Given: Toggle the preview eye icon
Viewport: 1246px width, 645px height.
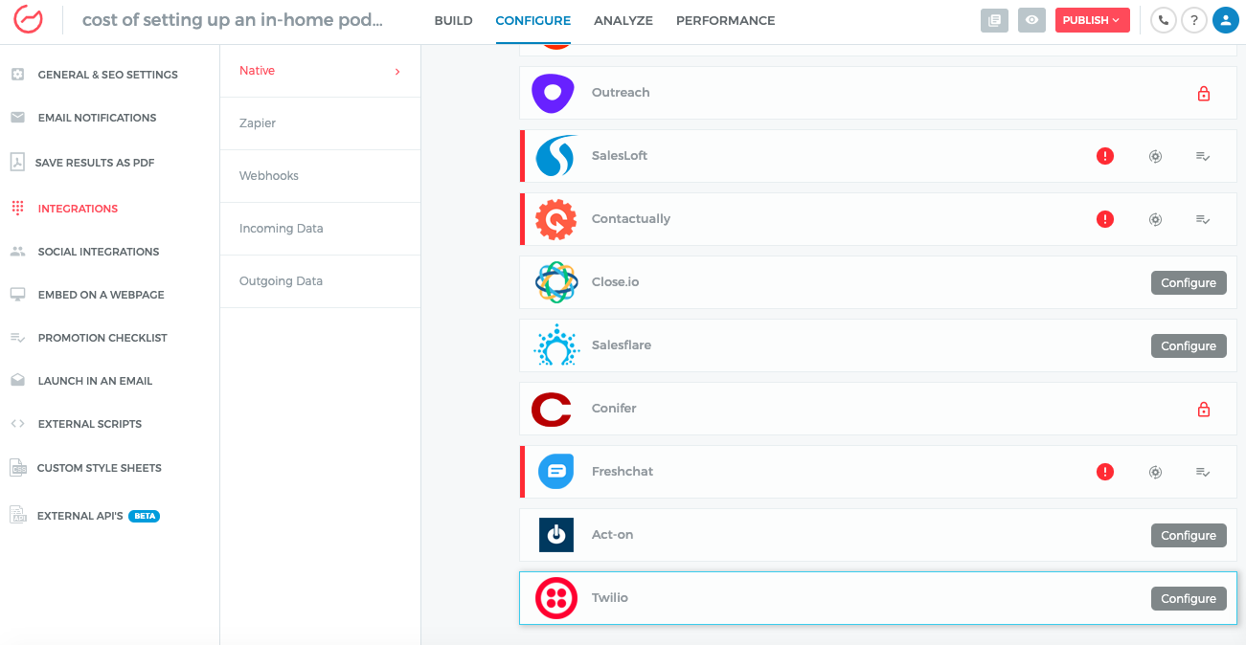Looking at the screenshot, I should [x=1031, y=20].
